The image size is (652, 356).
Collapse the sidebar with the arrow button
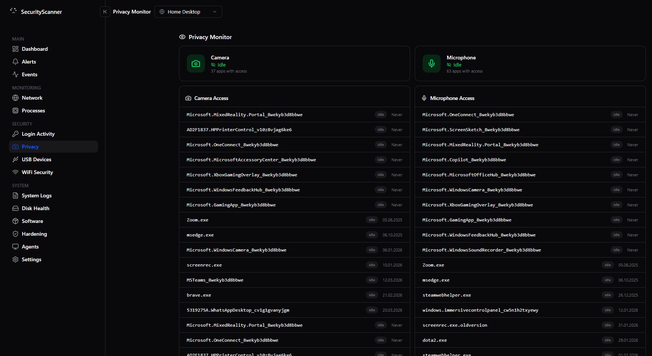coord(105,12)
